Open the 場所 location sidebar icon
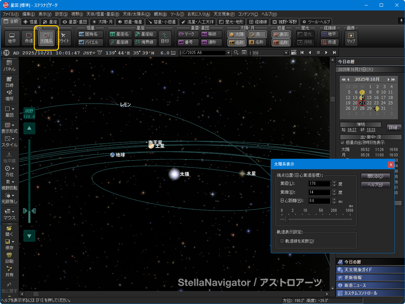The width and height of the screenshot is (405, 304). (x=9, y=96)
